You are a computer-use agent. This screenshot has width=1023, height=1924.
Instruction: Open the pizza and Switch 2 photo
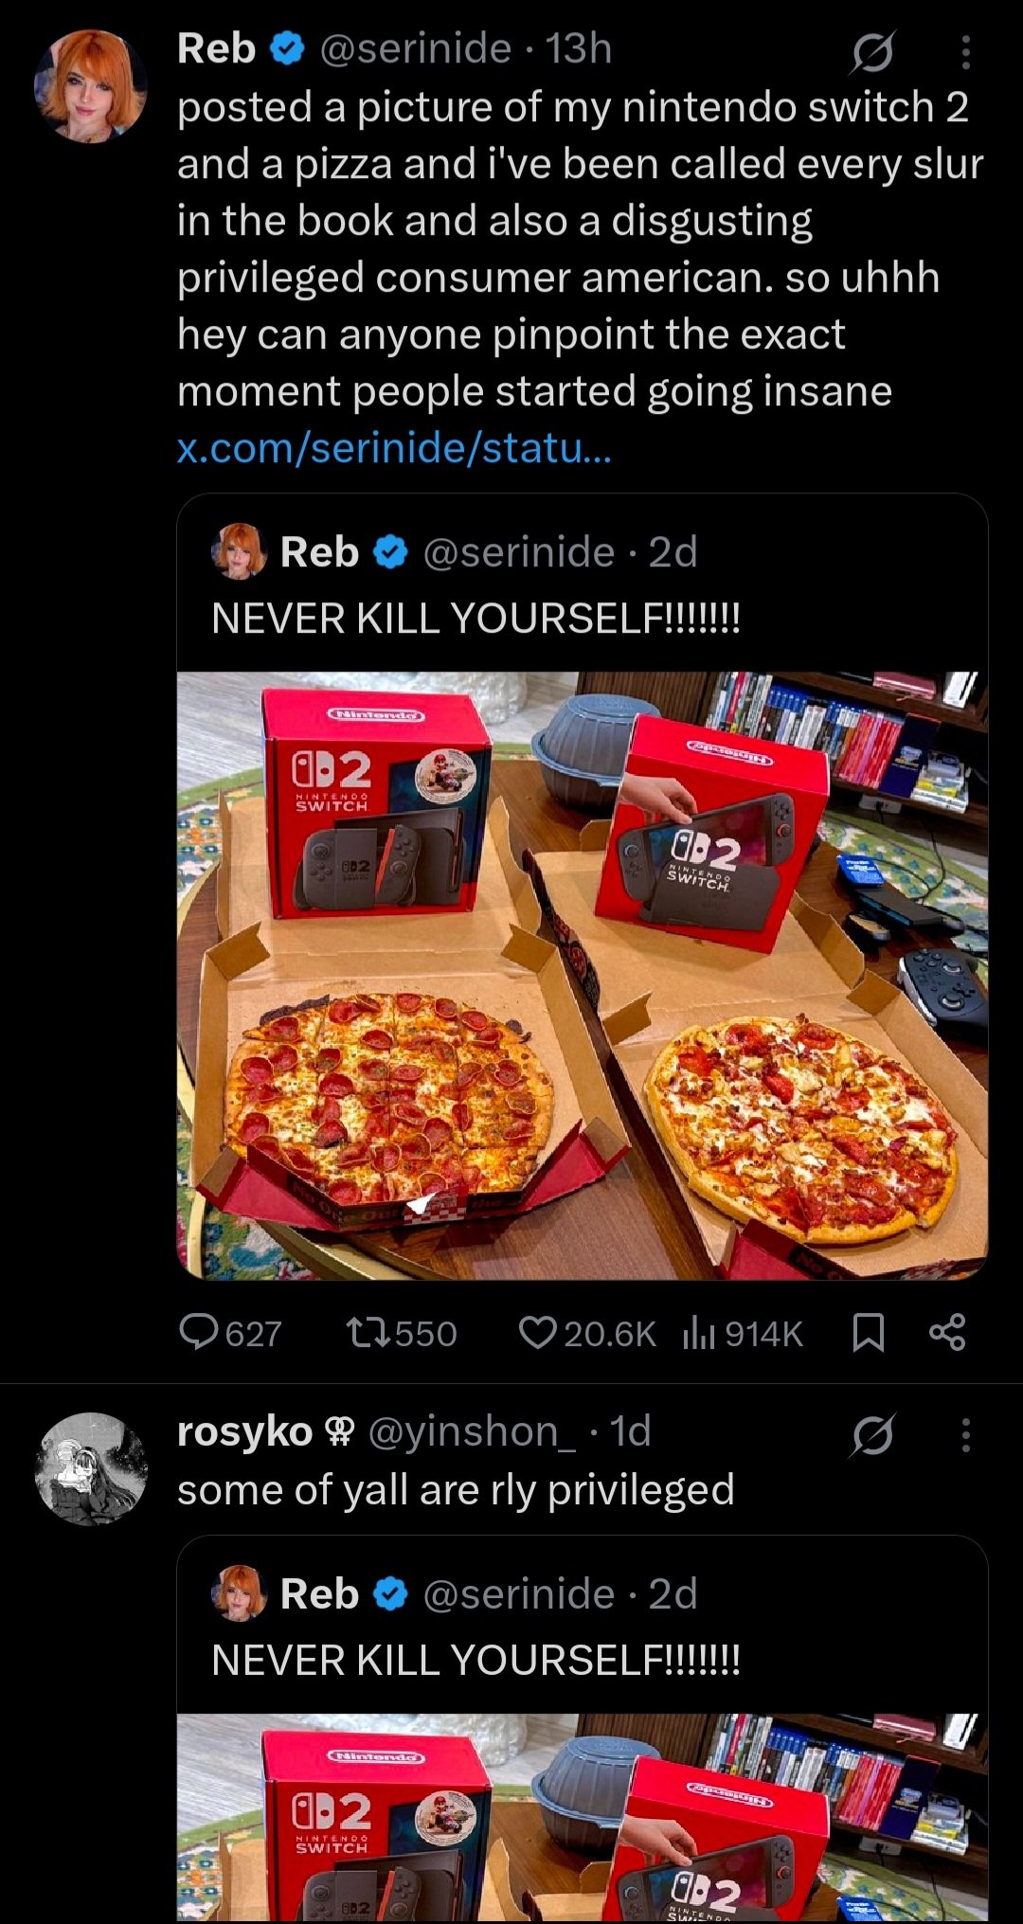[583, 976]
